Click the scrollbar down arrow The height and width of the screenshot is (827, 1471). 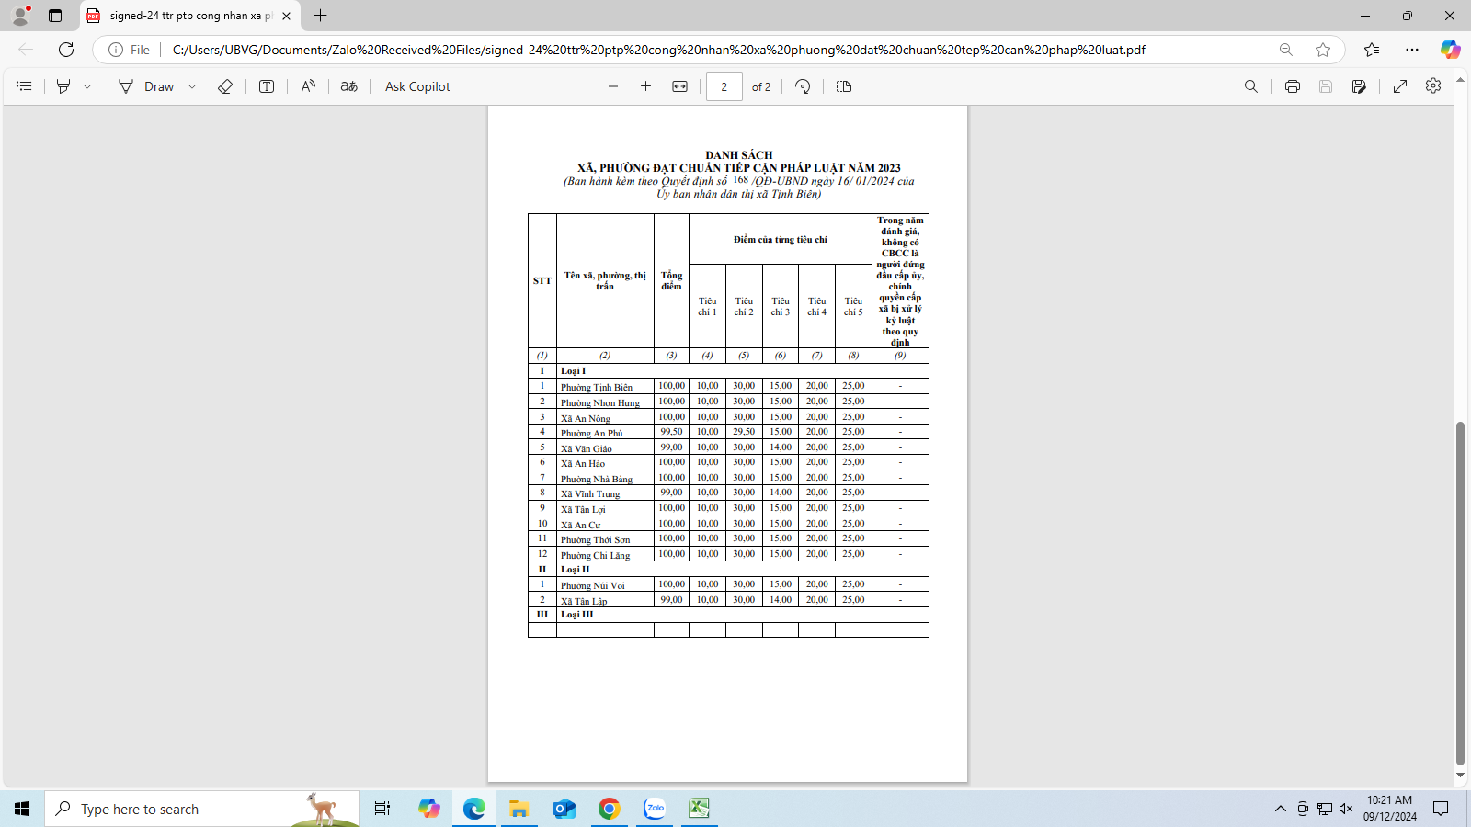pos(1460,776)
